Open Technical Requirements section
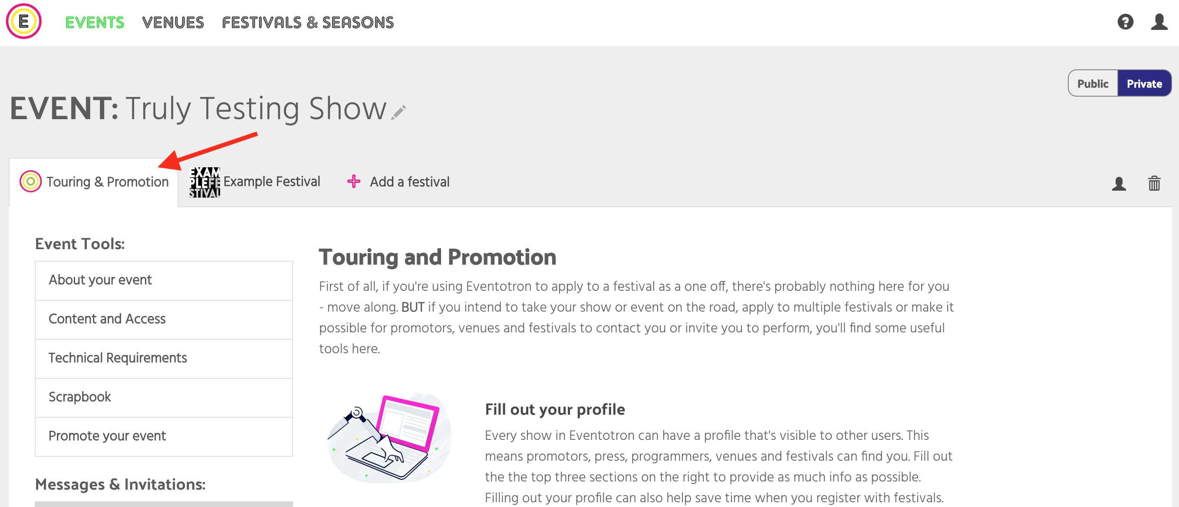Screen dimensions: 1179x507 pos(163,358)
